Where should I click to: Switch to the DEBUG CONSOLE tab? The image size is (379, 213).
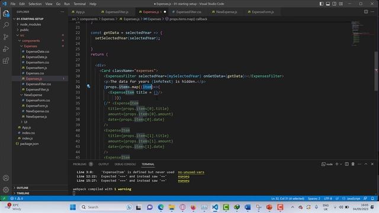pos(125,164)
